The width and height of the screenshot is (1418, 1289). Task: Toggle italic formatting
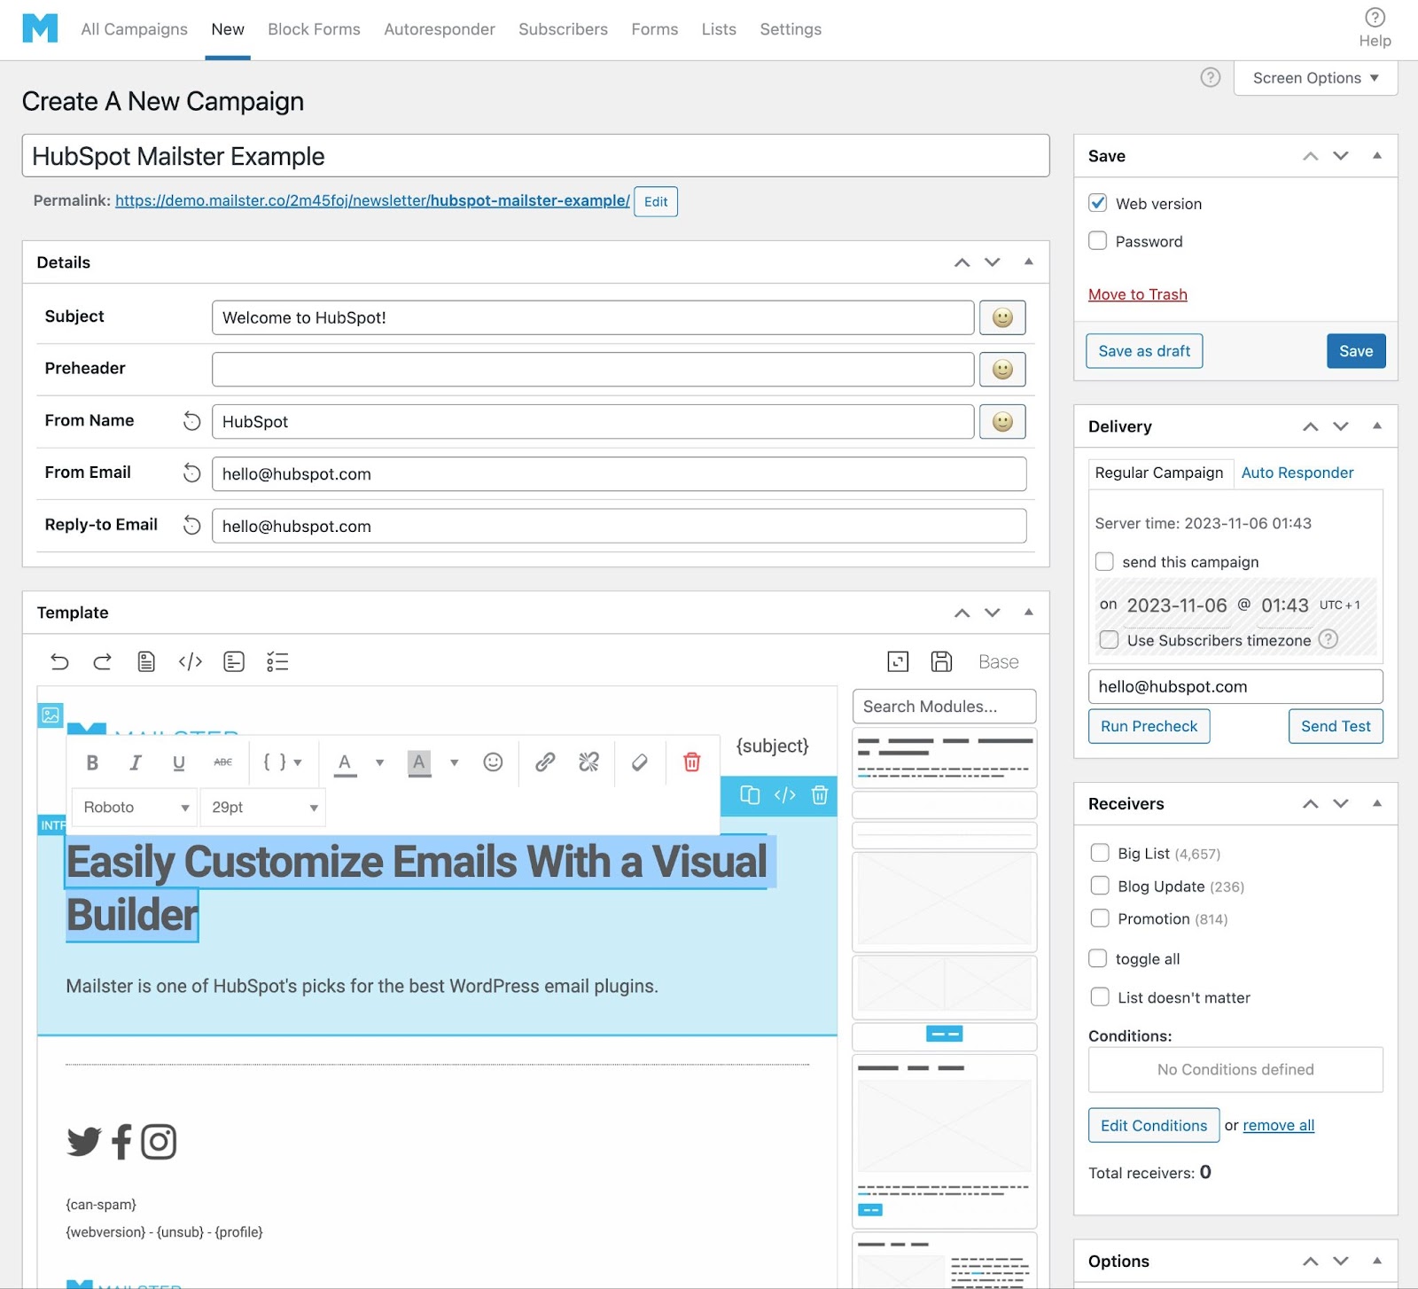point(136,762)
